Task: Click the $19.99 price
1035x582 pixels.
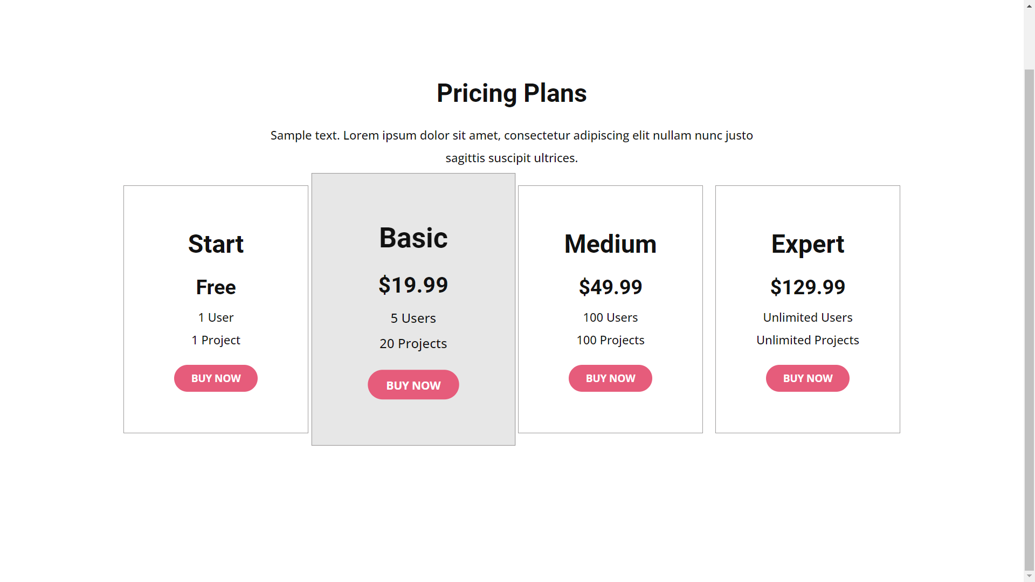Action: point(413,285)
